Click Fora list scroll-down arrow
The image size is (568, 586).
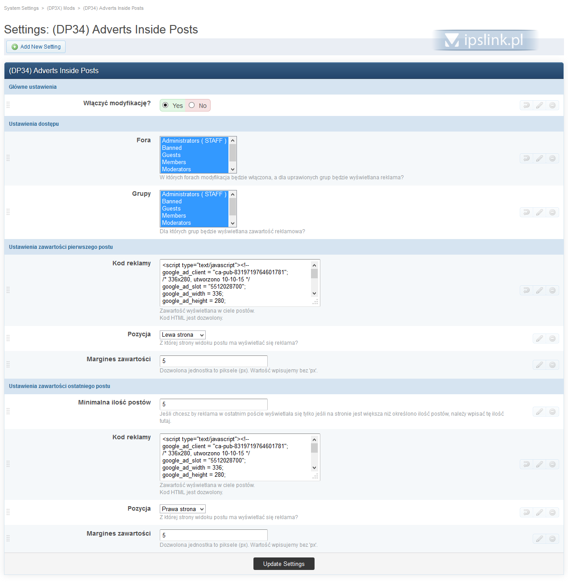[x=232, y=169]
